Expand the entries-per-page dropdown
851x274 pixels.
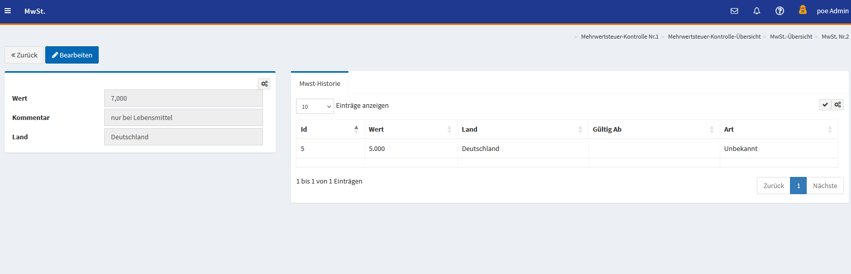pyautogui.click(x=315, y=106)
